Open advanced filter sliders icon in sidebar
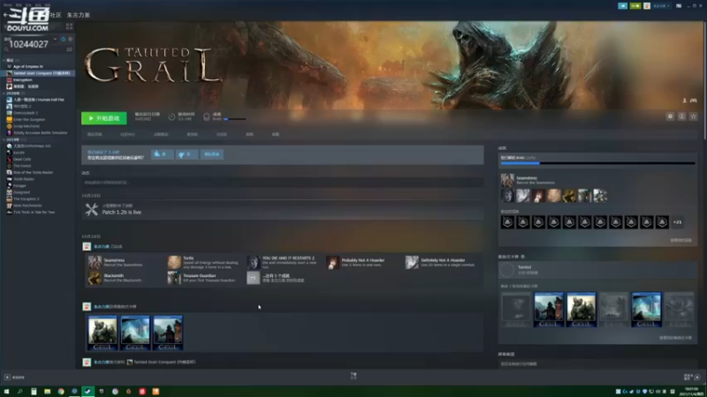Viewport: 707px width, 397px height. tap(70, 49)
